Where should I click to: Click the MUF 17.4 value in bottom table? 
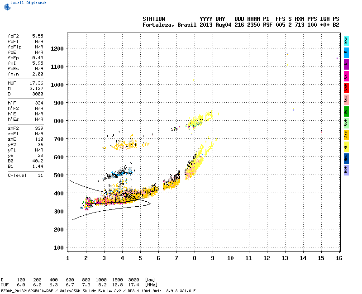point(133,285)
